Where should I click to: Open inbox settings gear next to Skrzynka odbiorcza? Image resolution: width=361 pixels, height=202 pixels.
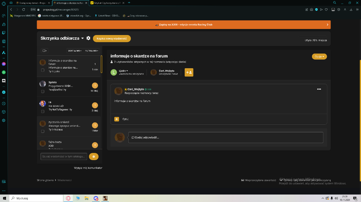pos(88,38)
